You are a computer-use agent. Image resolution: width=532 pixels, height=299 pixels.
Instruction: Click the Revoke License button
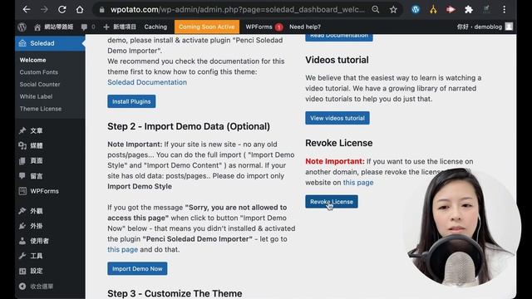coord(332,202)
